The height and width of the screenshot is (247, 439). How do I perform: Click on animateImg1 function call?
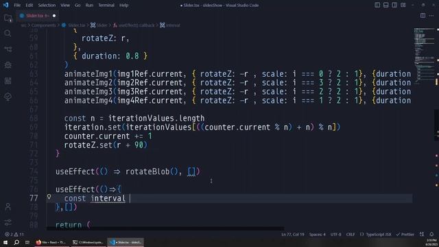(88, 74)
